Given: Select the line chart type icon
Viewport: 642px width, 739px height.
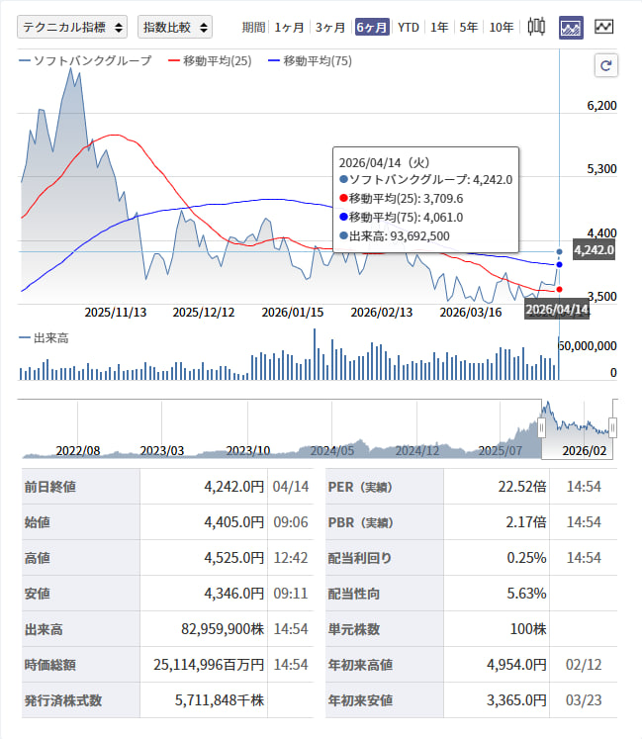Looking at the screenshot, I should pyautogui.click(x=603, y=27).
